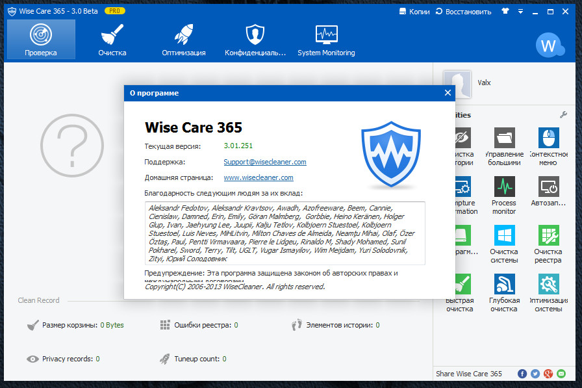Click the Tuneup count rocket icon
The height and width of the screenshot is (388, 582).
coord(165,359)
